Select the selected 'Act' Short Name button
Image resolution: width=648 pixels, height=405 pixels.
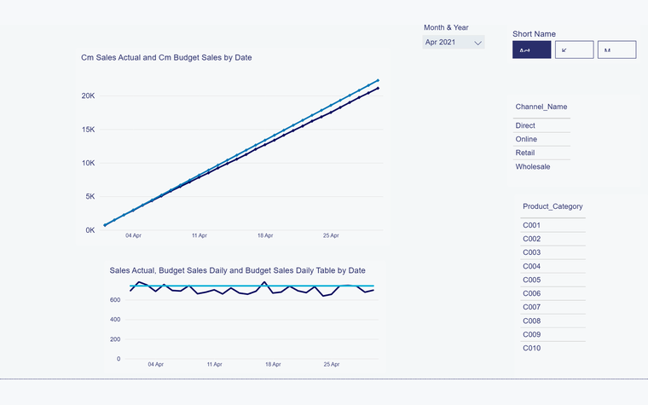point(531,49)
